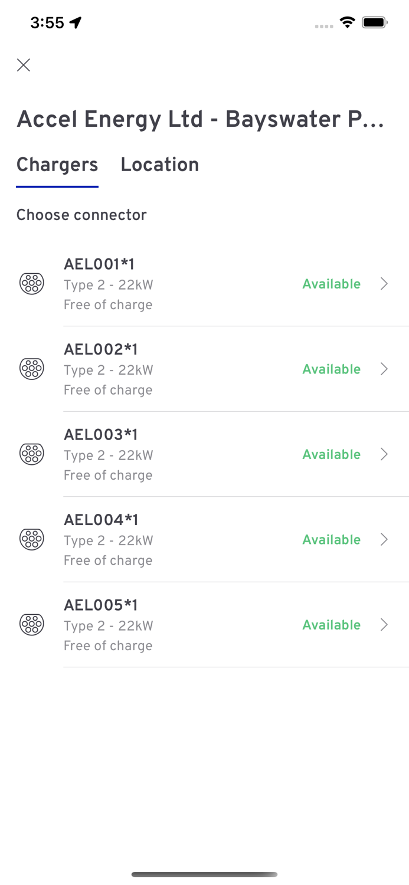Tap the Type 2 socket icon next to AEL003*1
The image size is (409, 885).
pos(32,454)
